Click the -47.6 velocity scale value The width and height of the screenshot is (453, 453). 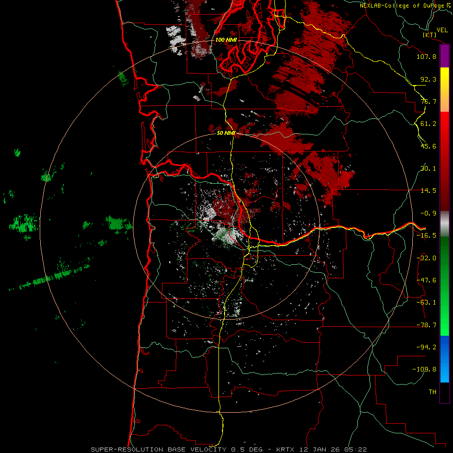click(x=426, y=280)
